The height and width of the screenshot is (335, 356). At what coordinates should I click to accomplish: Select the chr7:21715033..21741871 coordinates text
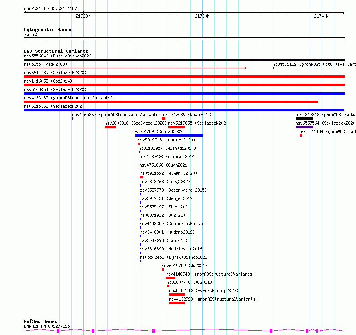(x=52, y=9)
